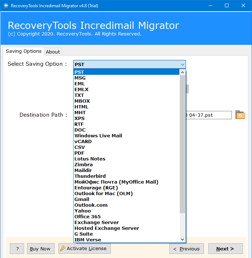This screenshot has width=252, height=258.
Task: Click the Buy Now button
Action: coord(40,249)
